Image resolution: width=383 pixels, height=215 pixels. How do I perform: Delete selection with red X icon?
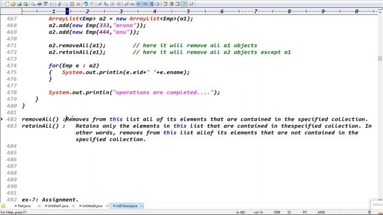click(78, 4)
